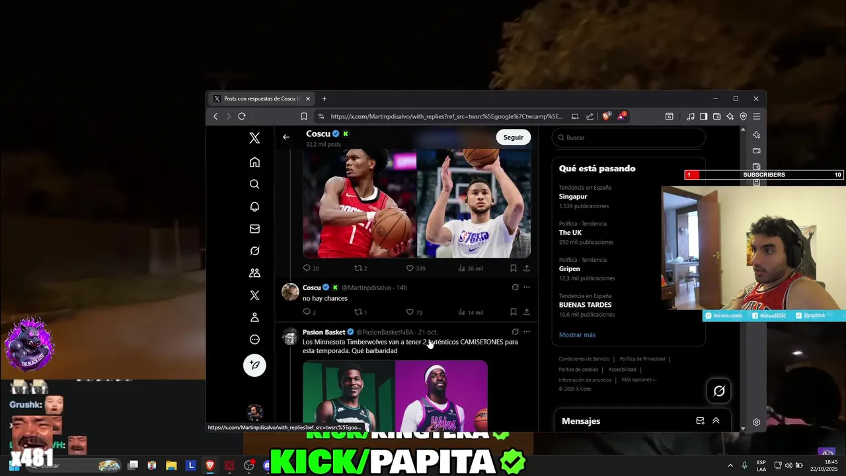Open the Singapur trending topic
Viewport: 846px width, 476px height.
573,196
